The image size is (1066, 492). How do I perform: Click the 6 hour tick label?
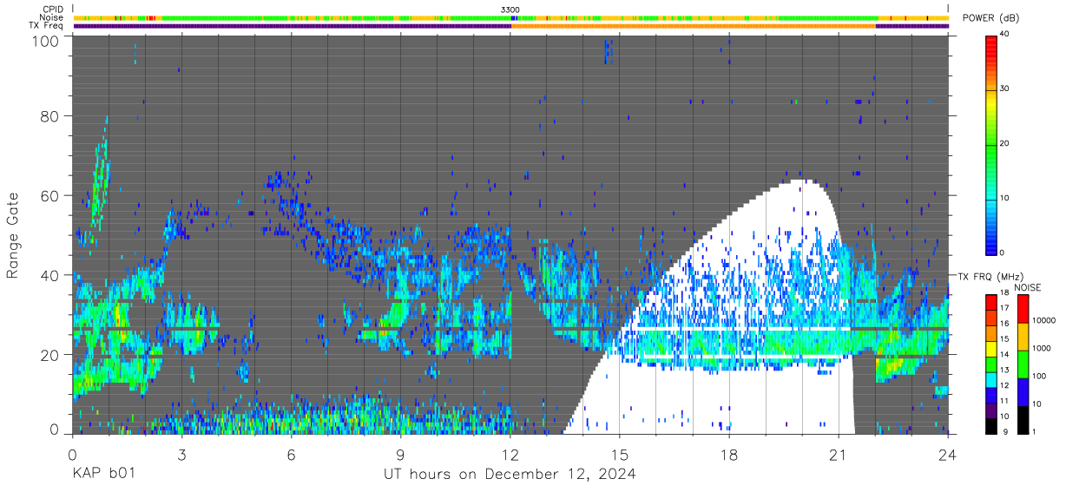(291, 455)
